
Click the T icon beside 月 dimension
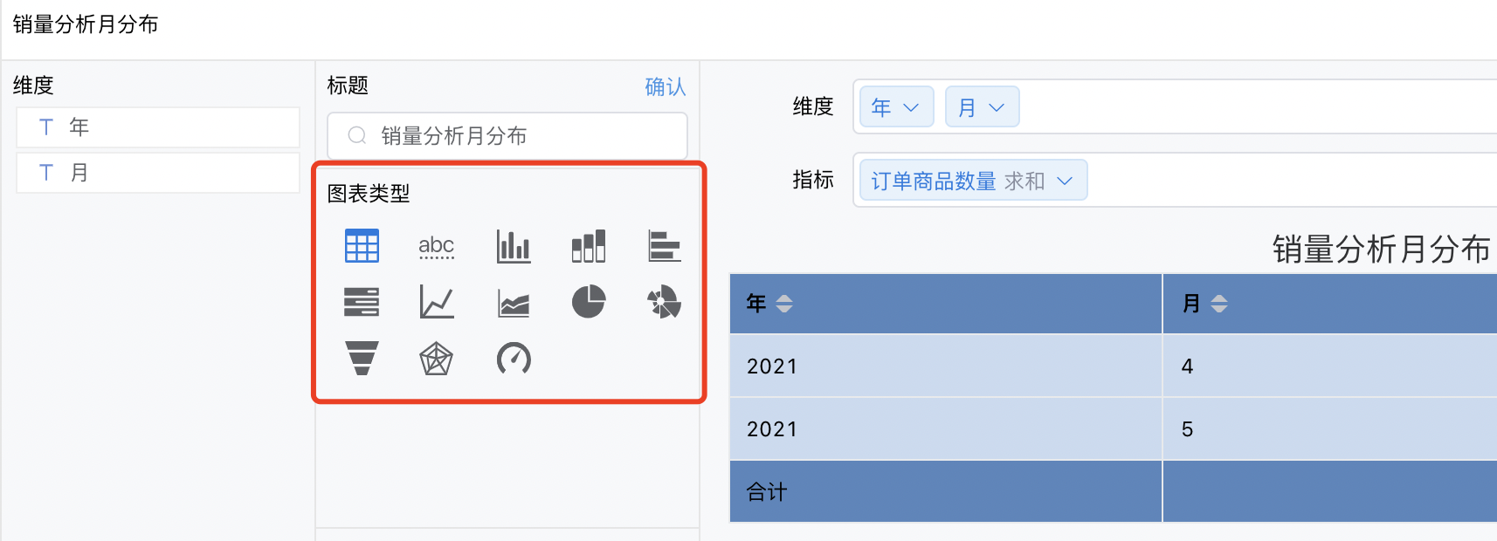point(46,173)
